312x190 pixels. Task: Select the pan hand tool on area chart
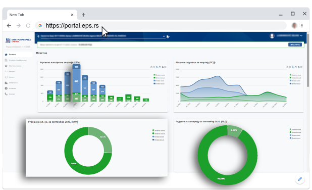click(x=296, y=67)
